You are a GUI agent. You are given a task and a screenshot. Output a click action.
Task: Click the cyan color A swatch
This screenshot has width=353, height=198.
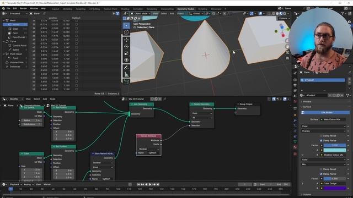tap(335, 150)
